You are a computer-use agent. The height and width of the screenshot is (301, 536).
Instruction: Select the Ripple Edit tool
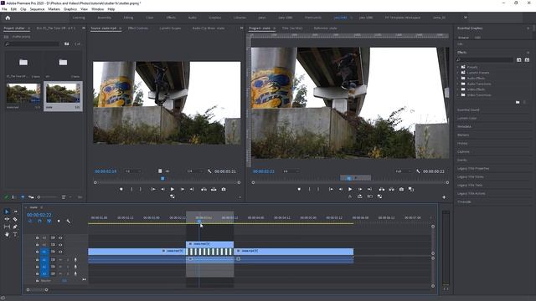point(7,219)
